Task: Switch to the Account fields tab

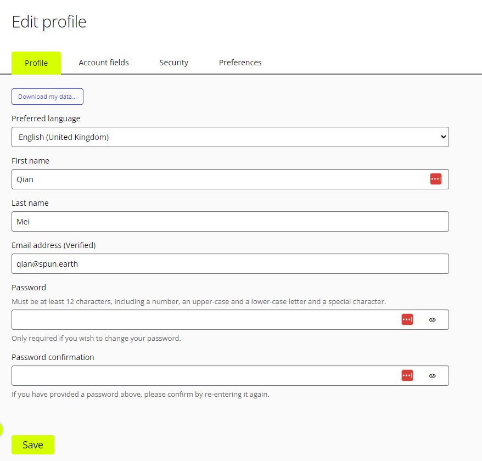Action: click(x=103, y=63)
